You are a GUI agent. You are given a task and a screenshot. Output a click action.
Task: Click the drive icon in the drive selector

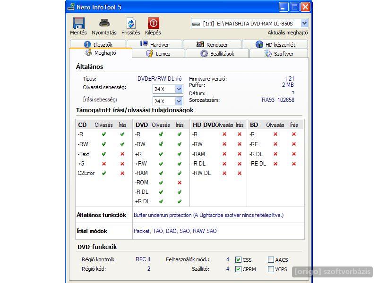pos(196,24)
